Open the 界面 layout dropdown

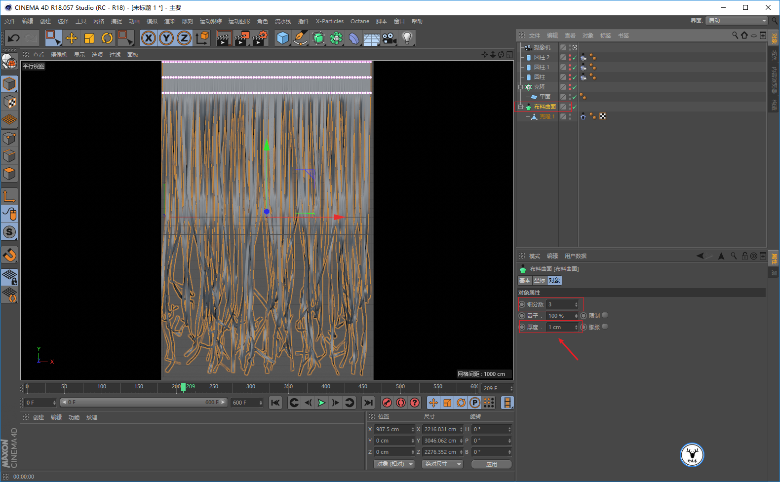(x=737, y=20)
